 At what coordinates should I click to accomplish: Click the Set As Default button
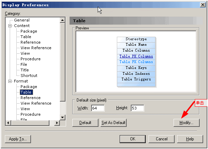pos(113,123)
